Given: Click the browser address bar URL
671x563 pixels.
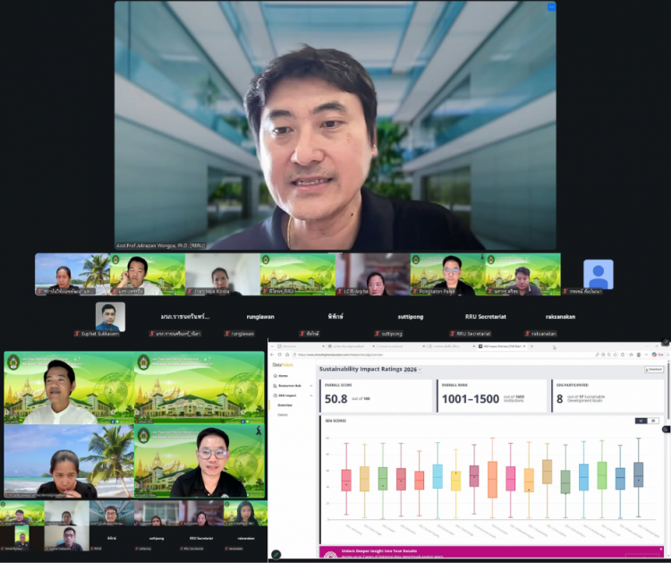Looking at the screenshot, I should point(340,355).
